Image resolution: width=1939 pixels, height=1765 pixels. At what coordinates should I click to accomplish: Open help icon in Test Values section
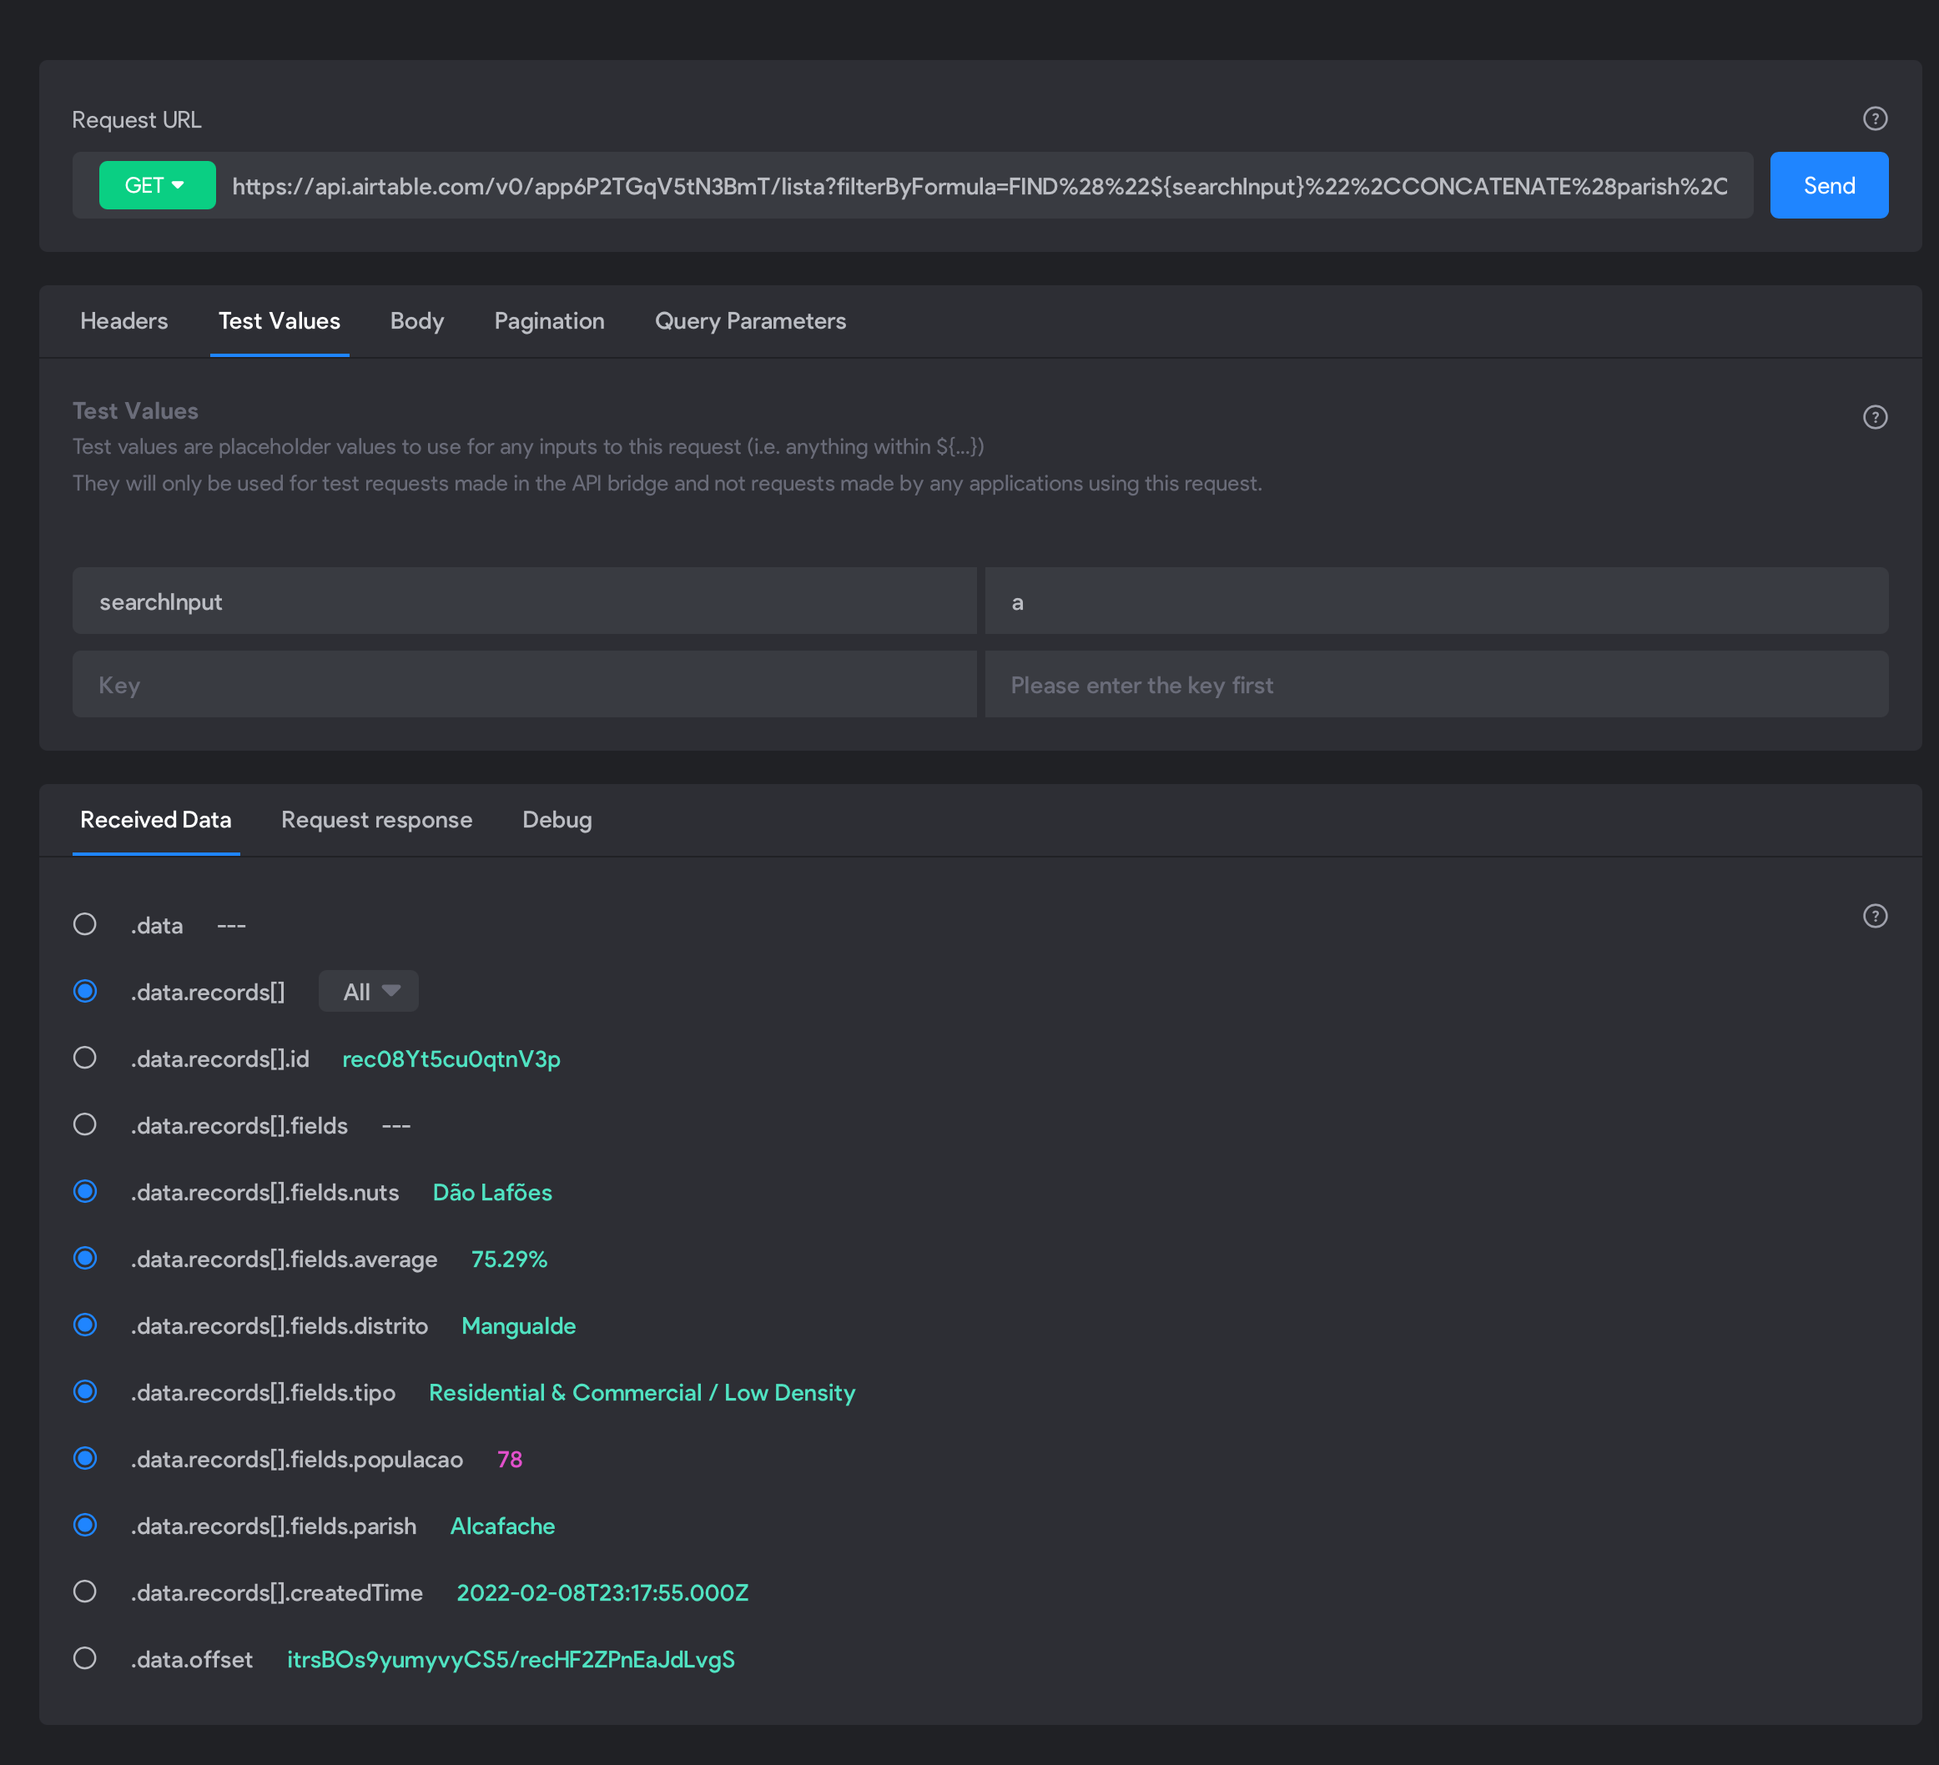[x=1875, y=417]
